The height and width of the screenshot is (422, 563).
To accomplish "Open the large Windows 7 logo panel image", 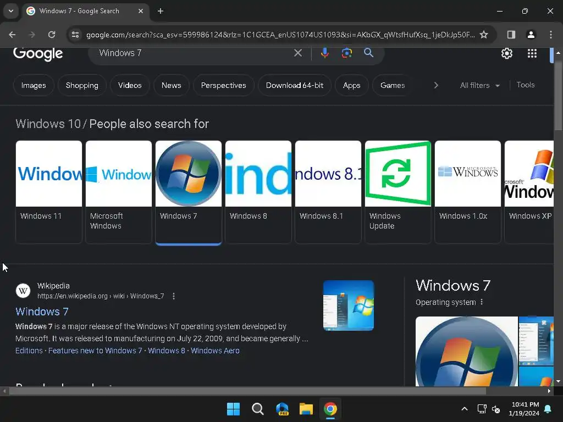I will (466, 351).
